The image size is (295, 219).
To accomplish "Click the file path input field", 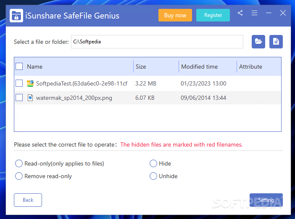I will coord(157,42).
